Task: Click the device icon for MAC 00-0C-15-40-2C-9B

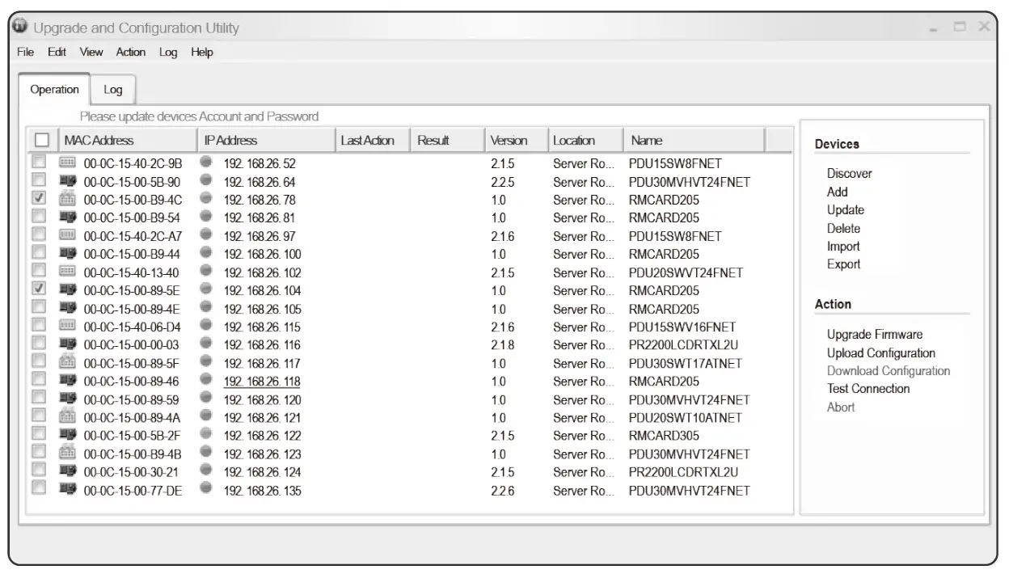Action: tap(68, 162)
